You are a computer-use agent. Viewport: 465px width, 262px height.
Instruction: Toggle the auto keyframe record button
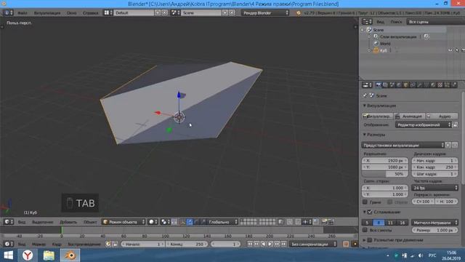point(346,245)
